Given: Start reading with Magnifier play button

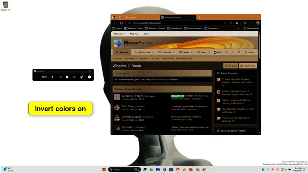Looking at the screenshot, I should tap(67, 77).
